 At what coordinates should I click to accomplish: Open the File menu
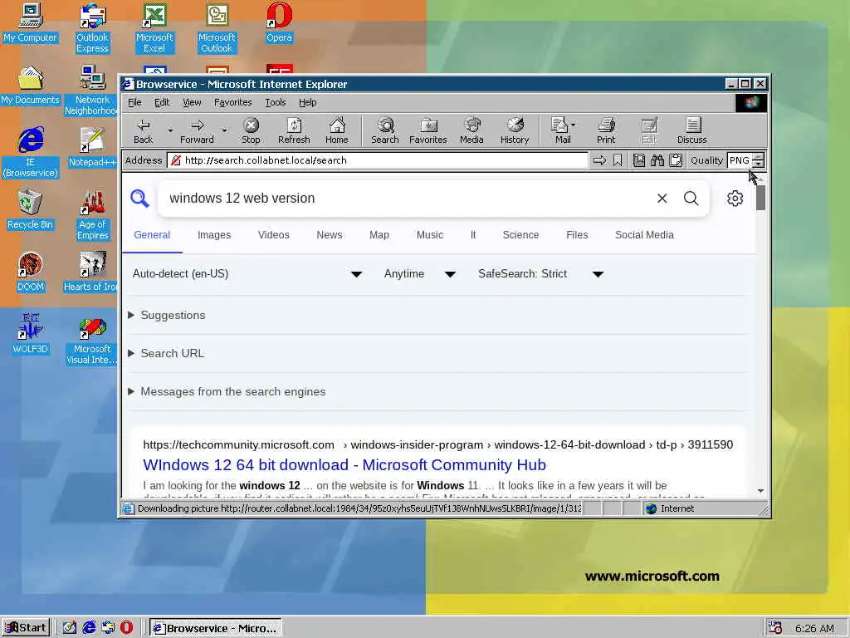134,102
